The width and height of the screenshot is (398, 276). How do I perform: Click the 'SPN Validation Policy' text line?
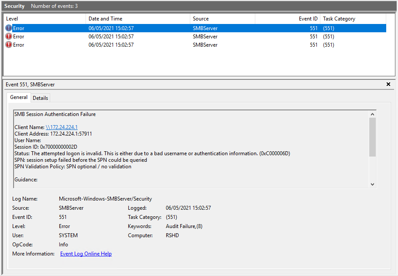73,167
